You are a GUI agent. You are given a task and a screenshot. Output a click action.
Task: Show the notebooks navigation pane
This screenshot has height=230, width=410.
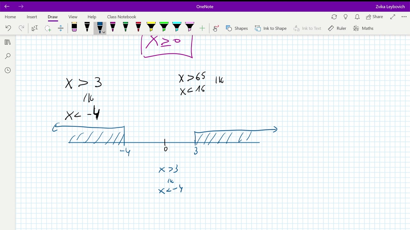[x=8, y=42]
